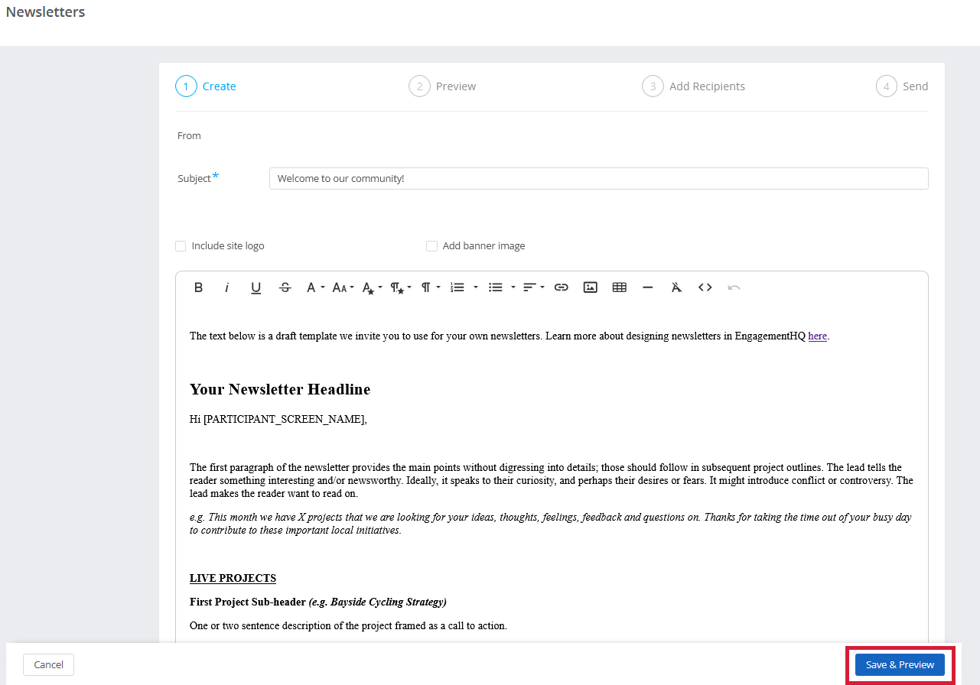This screenshot has height=685, width=980.
Task: Check the Add banner image option
Action: (431, 246)
